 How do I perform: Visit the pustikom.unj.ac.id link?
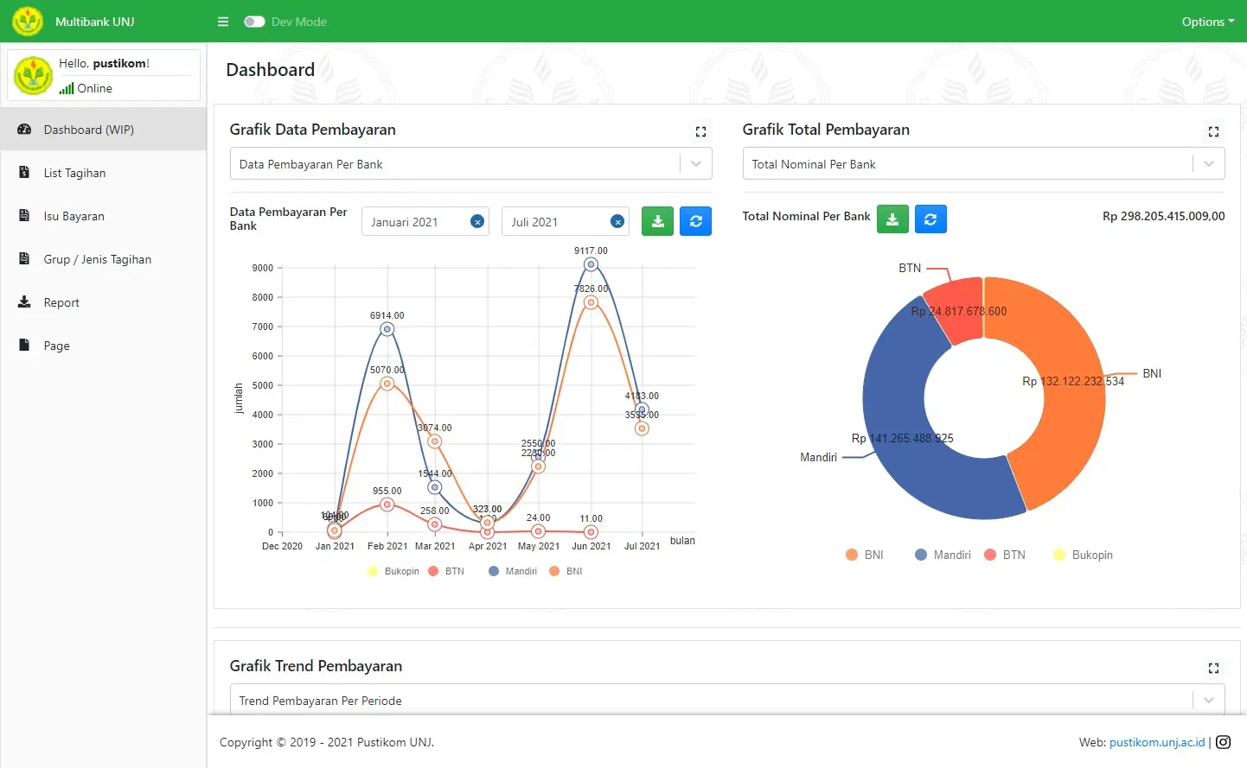pyautogui.click(x=1156, y=742)
